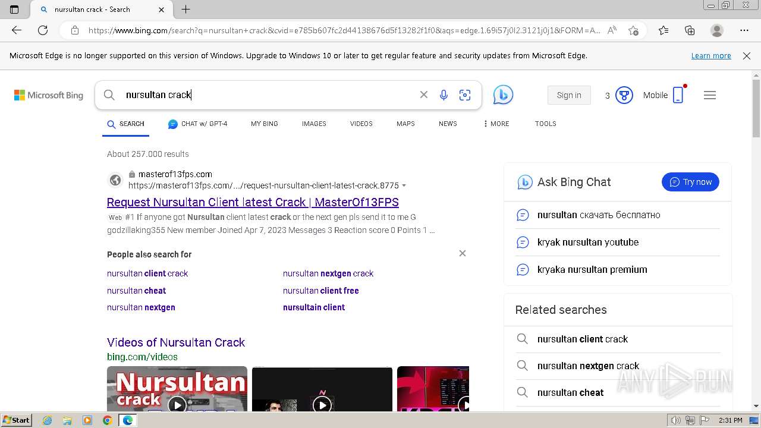Screen dimensions: 761x428
Task: Open Read aloud icon in address bar
Action: (612, 30)
